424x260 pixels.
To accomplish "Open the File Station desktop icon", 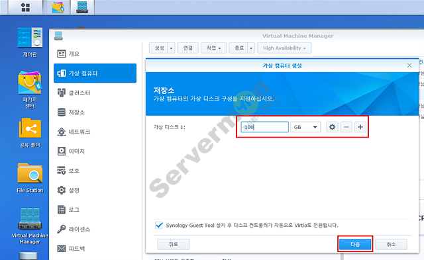I will click(30, 178).
